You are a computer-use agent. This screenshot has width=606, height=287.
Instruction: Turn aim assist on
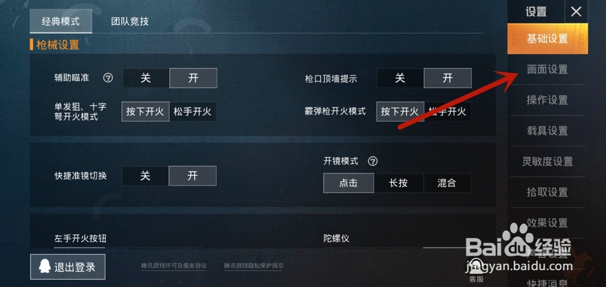[x=193, y=78]
